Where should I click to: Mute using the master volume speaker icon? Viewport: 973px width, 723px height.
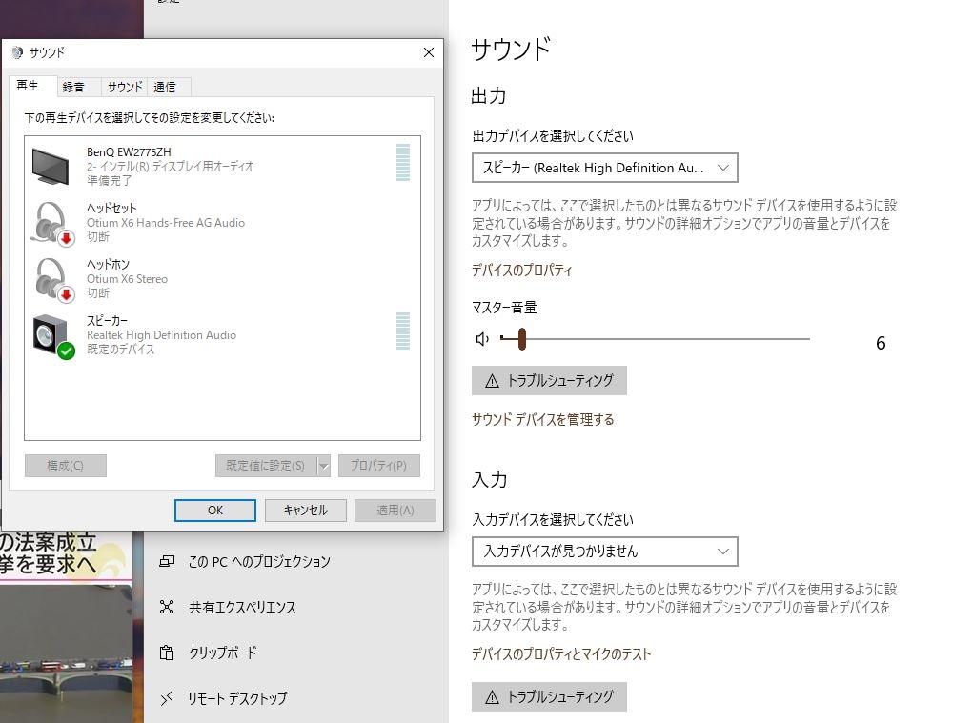482,339
